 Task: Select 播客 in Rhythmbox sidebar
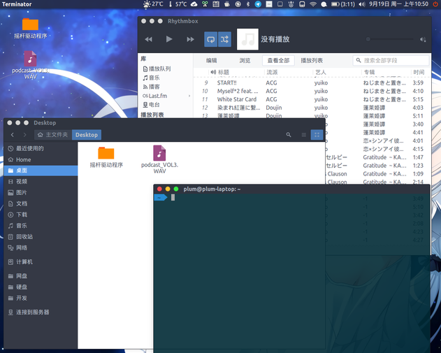click(151, 87)
